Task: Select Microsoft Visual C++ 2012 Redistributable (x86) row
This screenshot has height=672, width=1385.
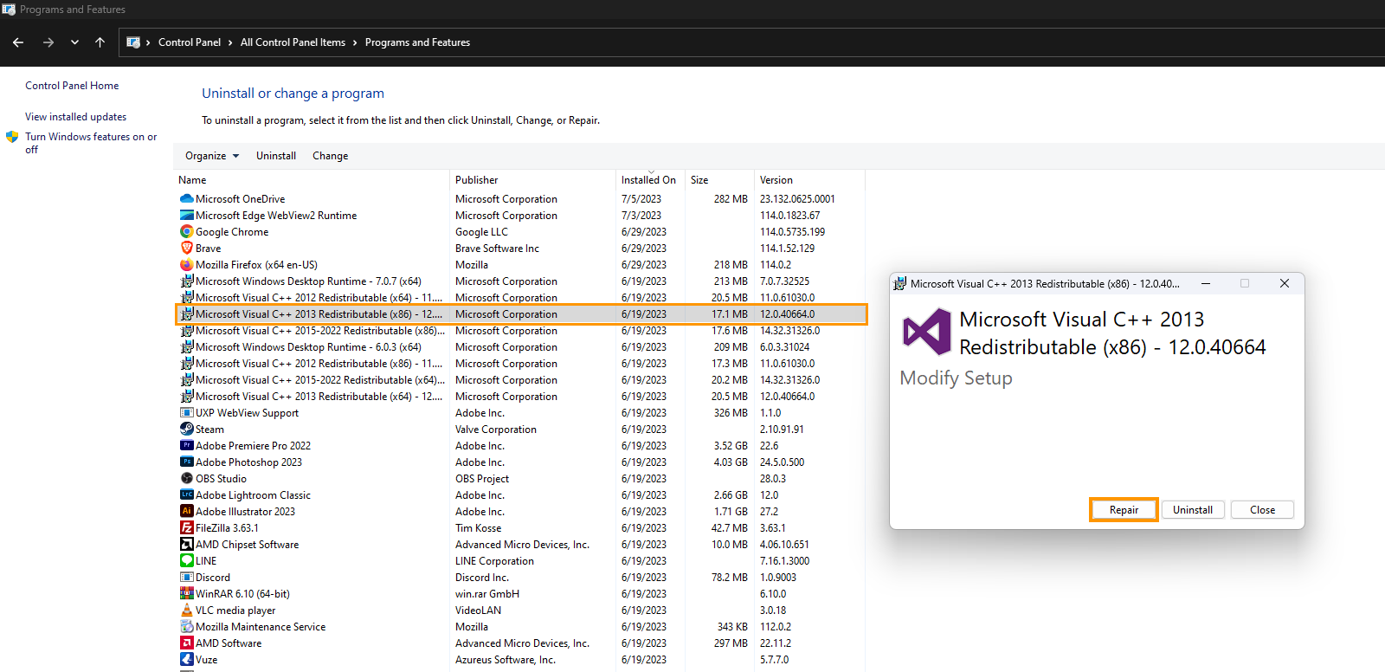Action: (520, 364)
